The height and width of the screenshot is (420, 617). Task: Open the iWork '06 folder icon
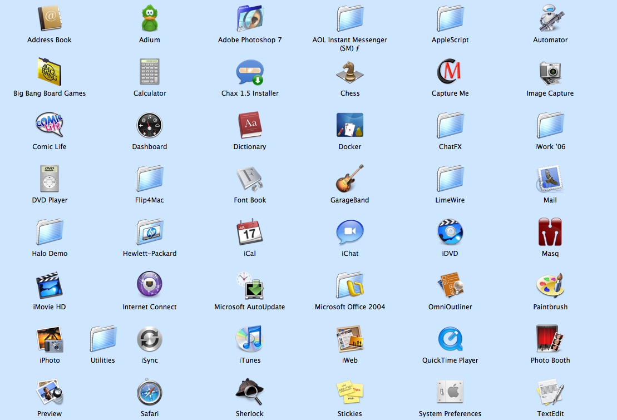[x=550, y=125]
